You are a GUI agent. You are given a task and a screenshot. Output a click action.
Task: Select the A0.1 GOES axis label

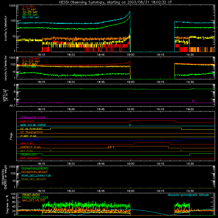click(x=13, y=105)
